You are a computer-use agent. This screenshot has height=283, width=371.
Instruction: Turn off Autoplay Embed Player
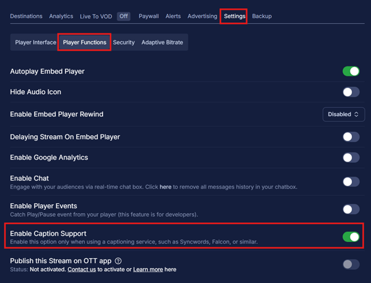point(351,71)
